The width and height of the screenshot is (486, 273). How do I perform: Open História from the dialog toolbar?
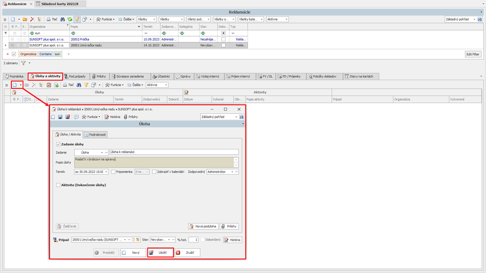coord(112,117)
